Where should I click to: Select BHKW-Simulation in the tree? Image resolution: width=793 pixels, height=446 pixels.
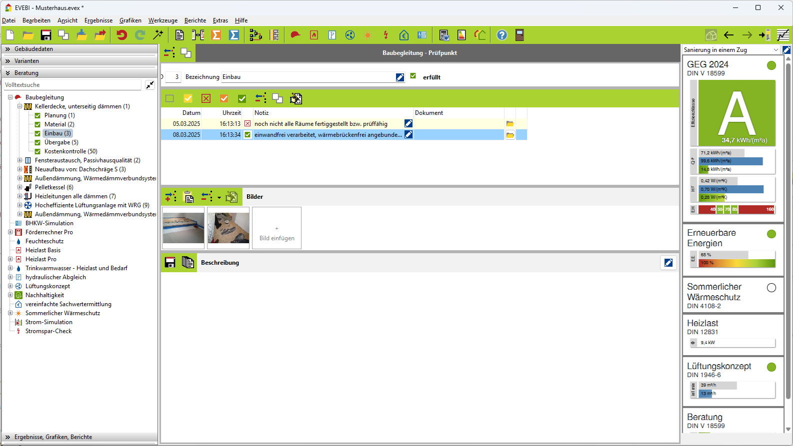[x=49, y=223]
